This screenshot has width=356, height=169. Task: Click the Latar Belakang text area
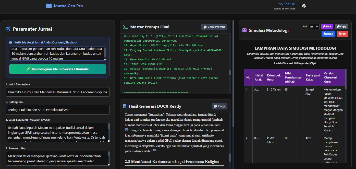click(x=58, y=132)
